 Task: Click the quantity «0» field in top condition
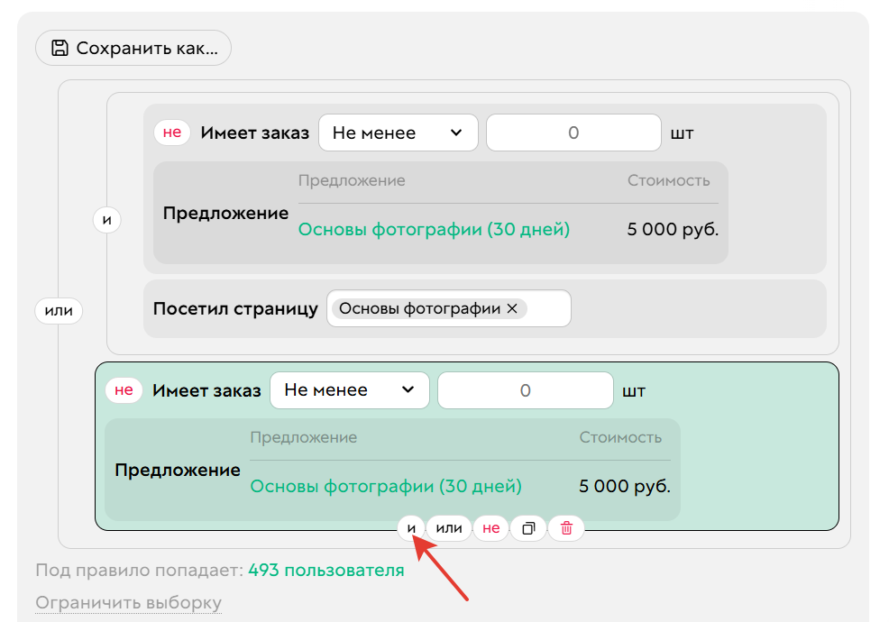(573, 133)
